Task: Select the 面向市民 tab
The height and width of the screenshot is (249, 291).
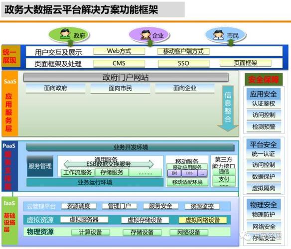Action: pos(120,88)
